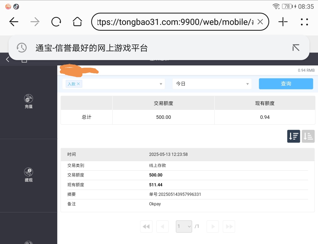Open the browser four-dot menu
This screenshot has height=244, width=318.
tap(304, 22)
